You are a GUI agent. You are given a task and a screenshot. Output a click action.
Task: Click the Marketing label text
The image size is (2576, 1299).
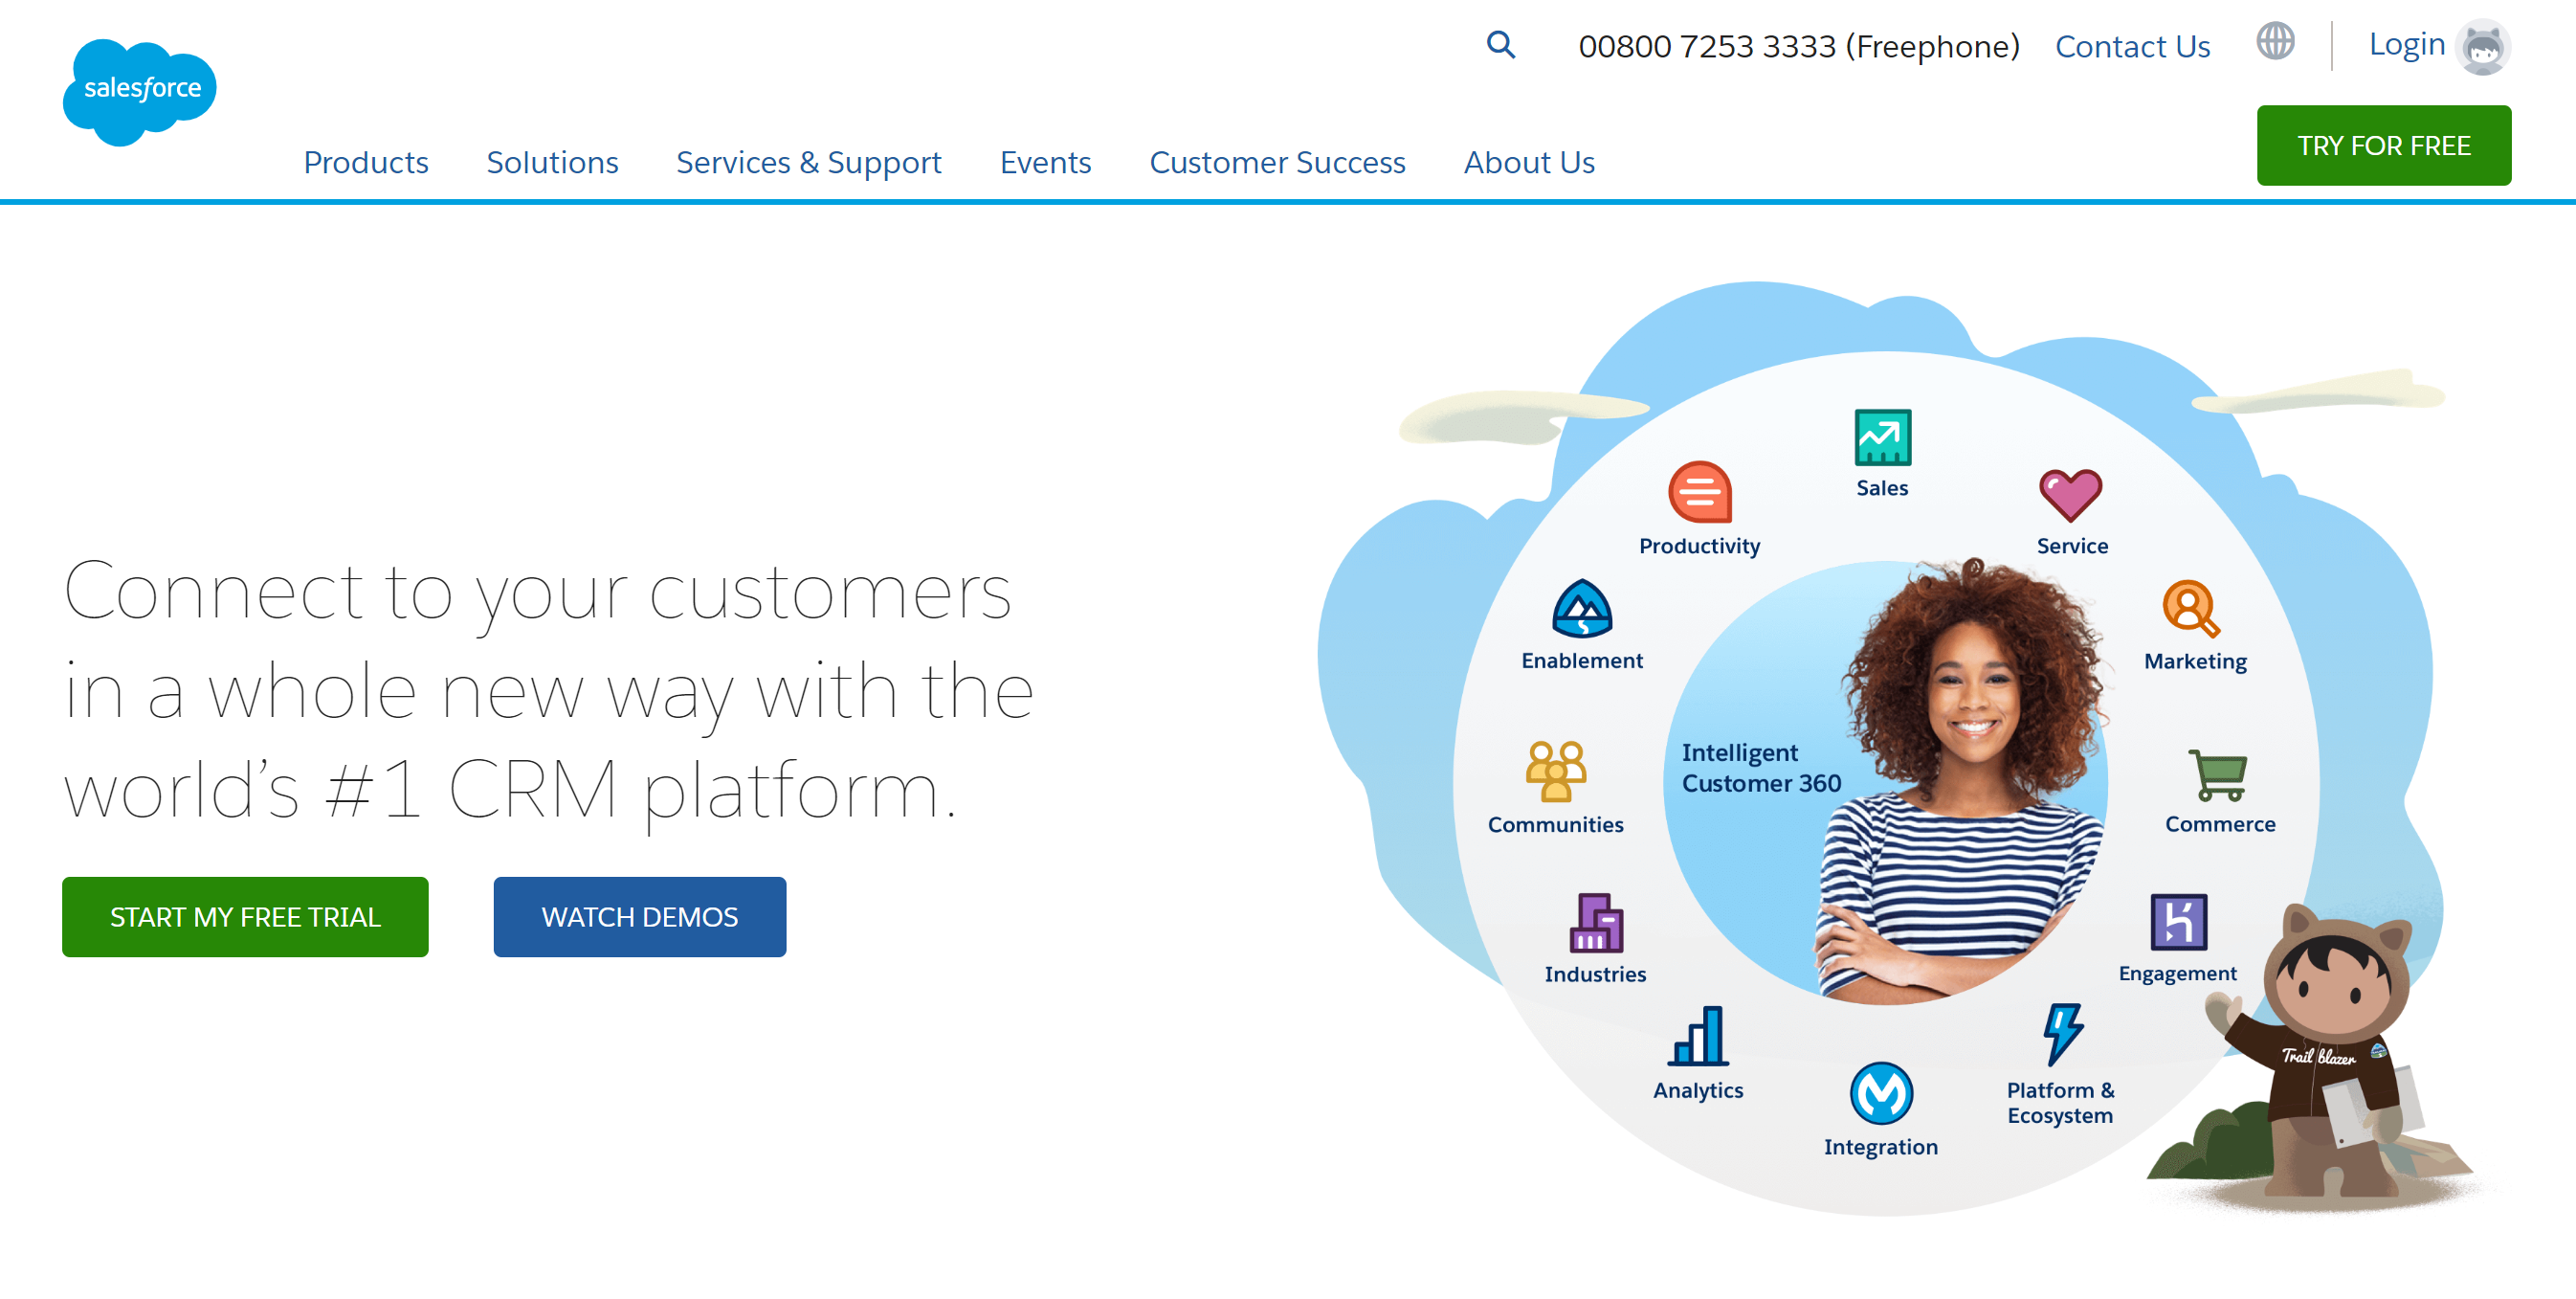pos(2194,662)
